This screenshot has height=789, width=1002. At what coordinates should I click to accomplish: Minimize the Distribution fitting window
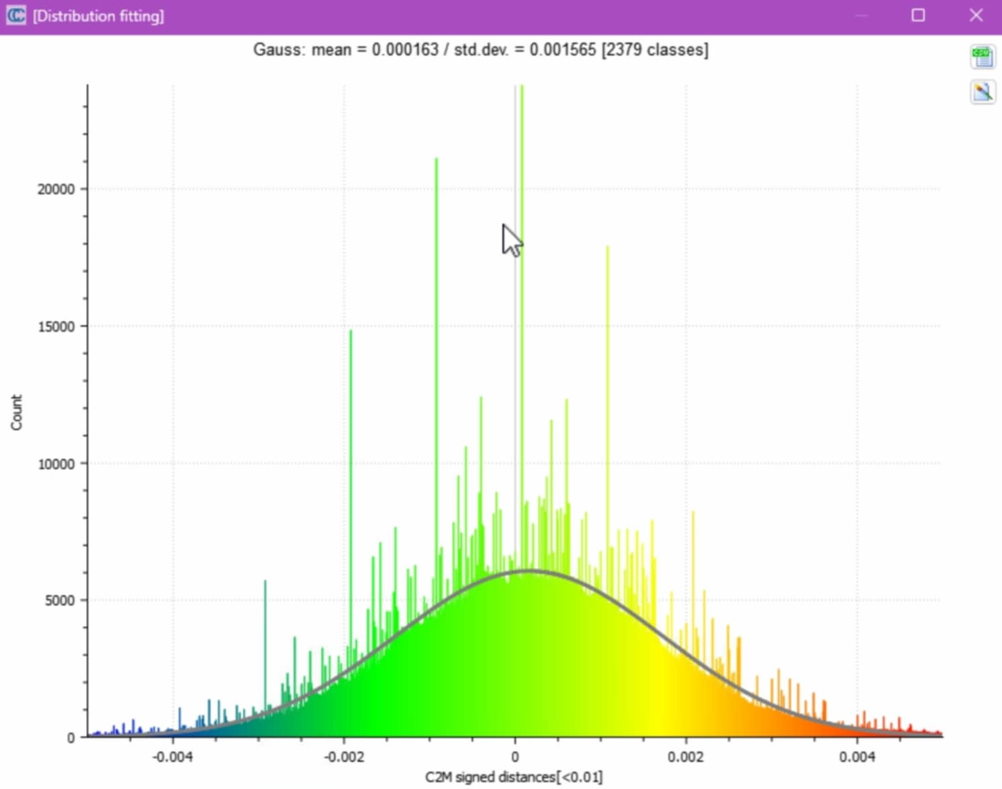click(862, 15)
